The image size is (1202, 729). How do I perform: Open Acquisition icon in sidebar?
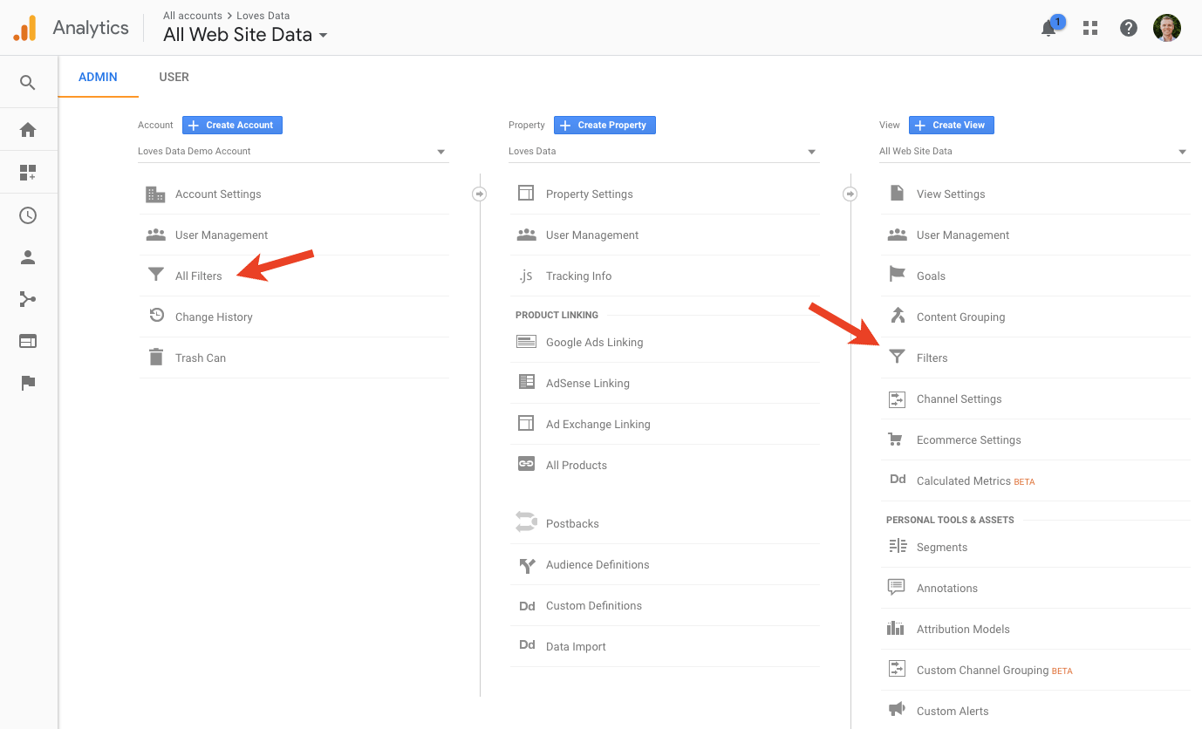[x=28, y=300]
